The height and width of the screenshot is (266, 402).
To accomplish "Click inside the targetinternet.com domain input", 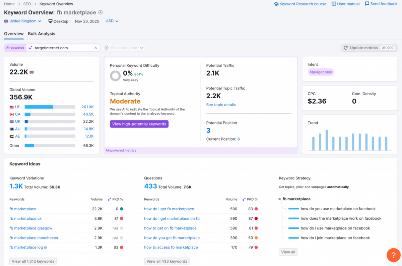I will click(63, 48).
